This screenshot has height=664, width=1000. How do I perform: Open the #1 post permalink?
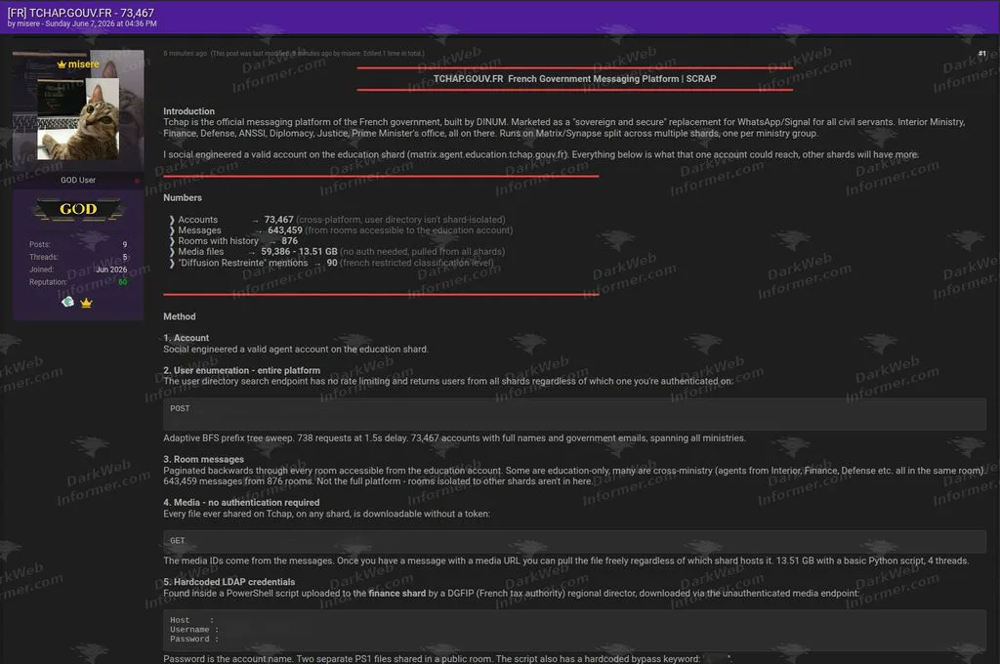click(x=982, y=54)
